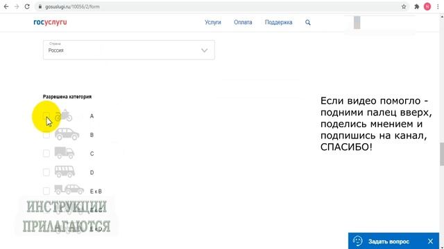This screenshot has height=249, width=444.
Task: Open the Поддержка menu item
Action: pyautogui.click(x=278, y=22)
